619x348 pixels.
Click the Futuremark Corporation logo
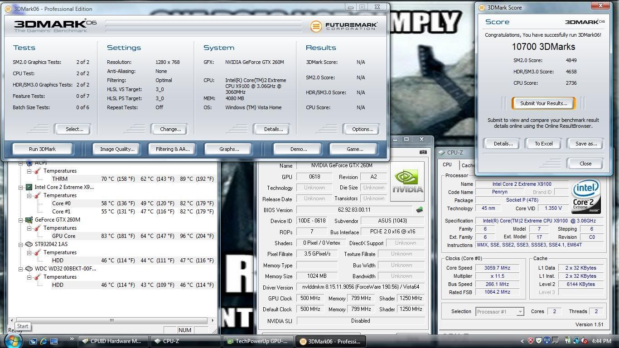click(x=344, y=26)
